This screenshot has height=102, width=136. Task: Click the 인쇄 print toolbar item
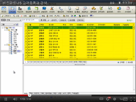coord(32,16)
